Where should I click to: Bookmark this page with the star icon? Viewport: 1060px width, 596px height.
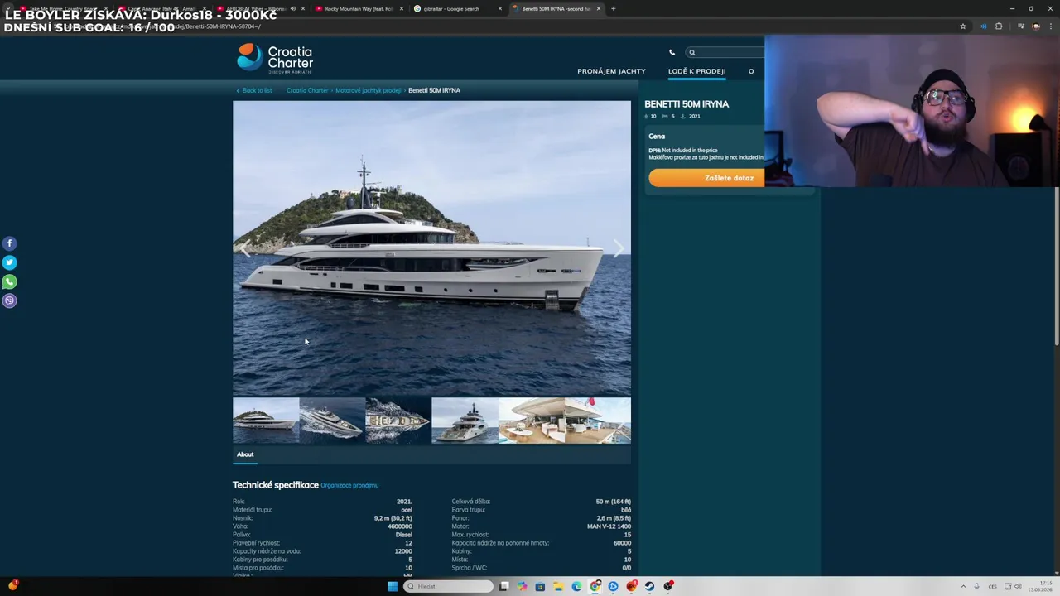coord(963,26)
